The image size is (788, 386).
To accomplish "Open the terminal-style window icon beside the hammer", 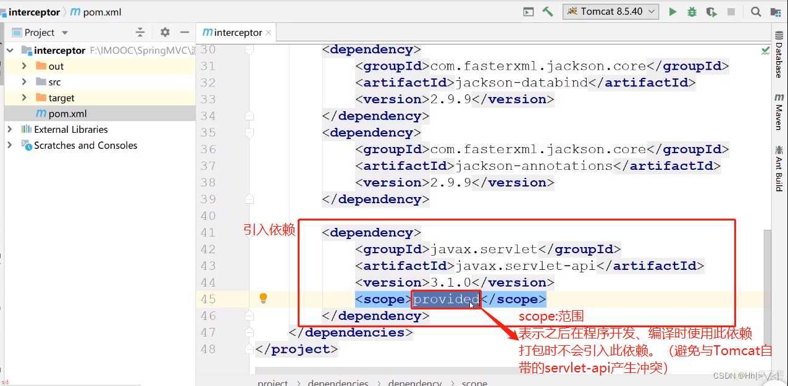I will (x=528, y=12).
